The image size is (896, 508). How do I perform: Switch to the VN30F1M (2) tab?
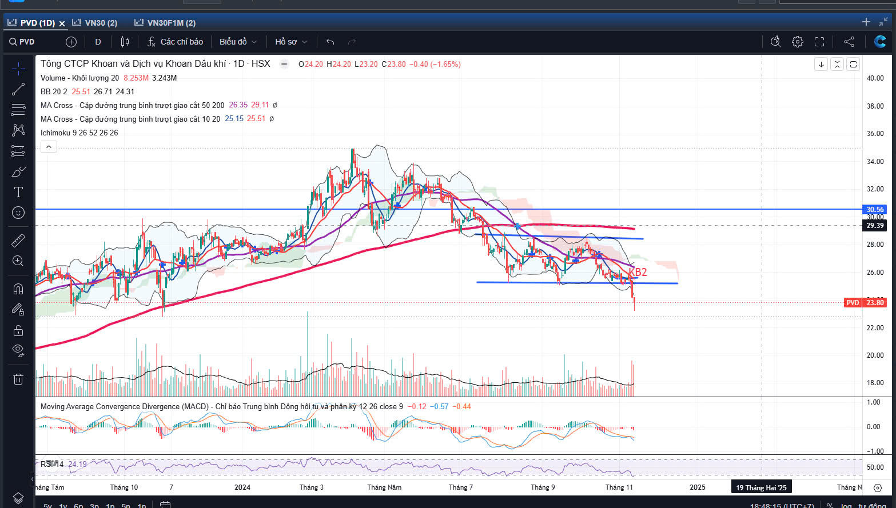coord(165,23)
